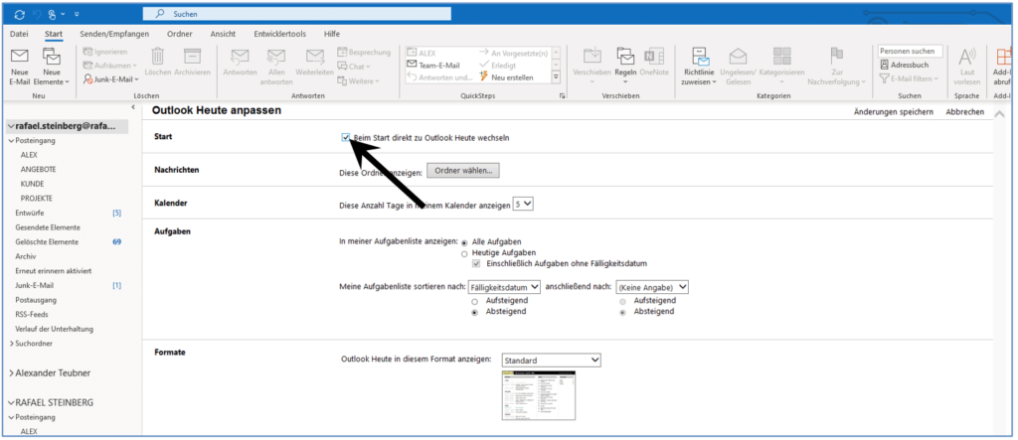This screenshot has width=1018, height=440.
Task: Click the sync refresh icon in title bar
Action: click(20, 14)
